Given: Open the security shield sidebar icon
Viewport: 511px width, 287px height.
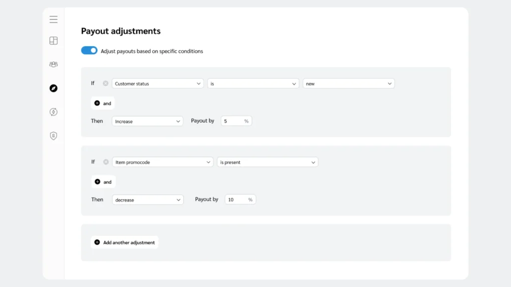Looking at the screenshot, I should pyautogui.click(x=53, y=136).
